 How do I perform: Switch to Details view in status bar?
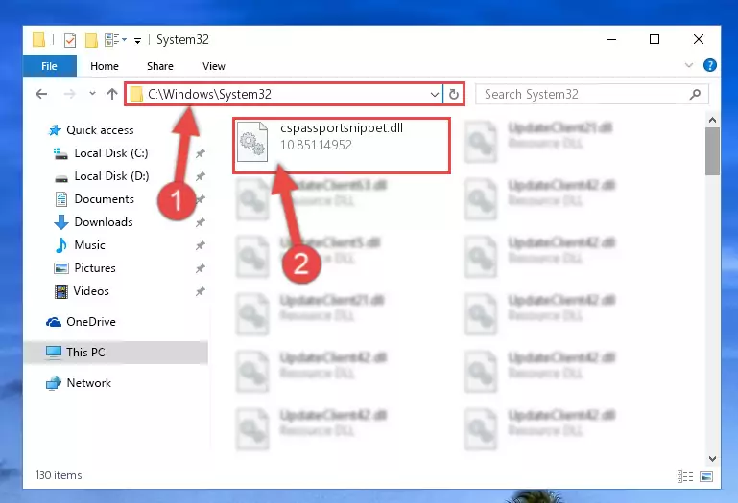tap(685, 476)
